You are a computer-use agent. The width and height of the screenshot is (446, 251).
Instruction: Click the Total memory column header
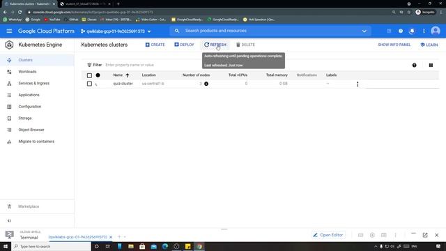(x=277, y=75)
